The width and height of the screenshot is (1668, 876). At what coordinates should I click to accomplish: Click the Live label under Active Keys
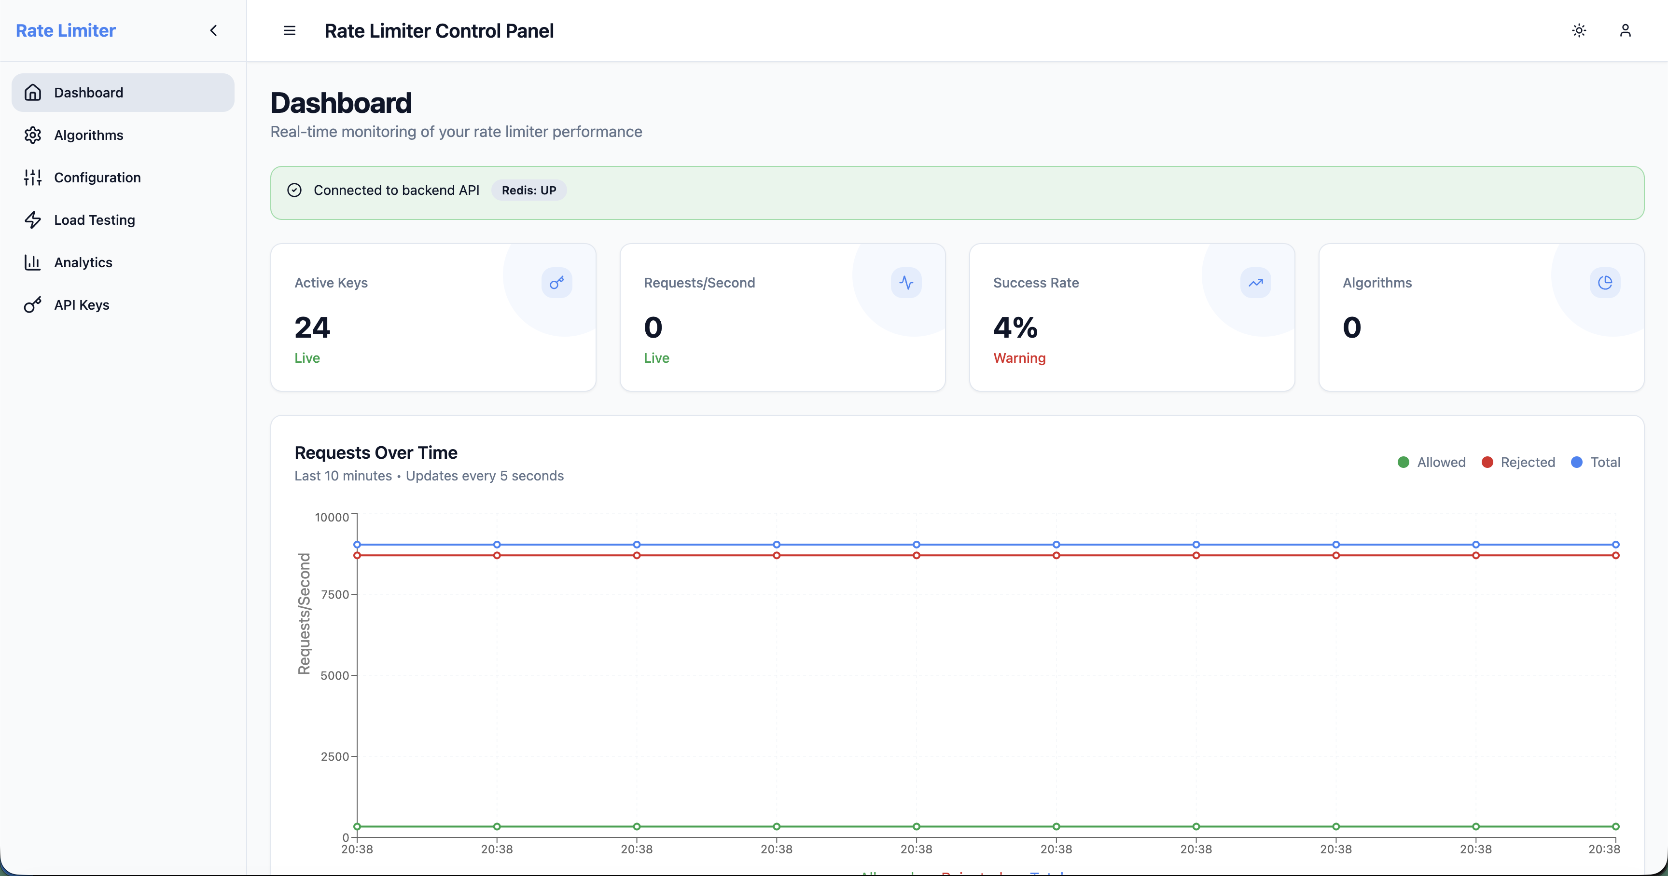pyautogui.click(x=307, y=358)
